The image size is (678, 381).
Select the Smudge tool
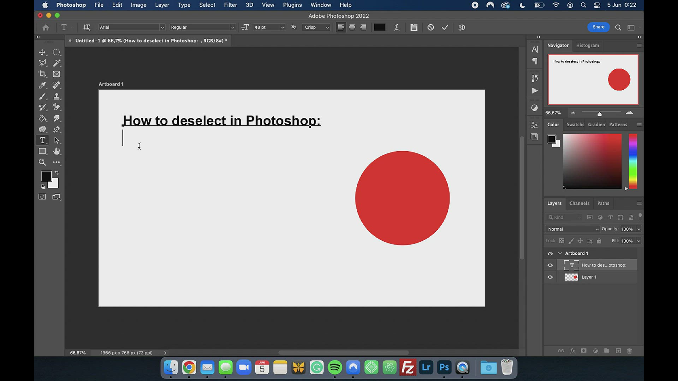click(56, 118)
